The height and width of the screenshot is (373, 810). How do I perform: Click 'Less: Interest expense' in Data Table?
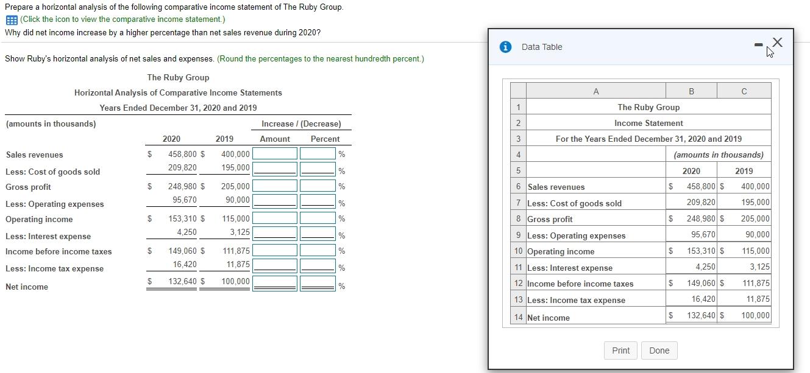point(570,268)
